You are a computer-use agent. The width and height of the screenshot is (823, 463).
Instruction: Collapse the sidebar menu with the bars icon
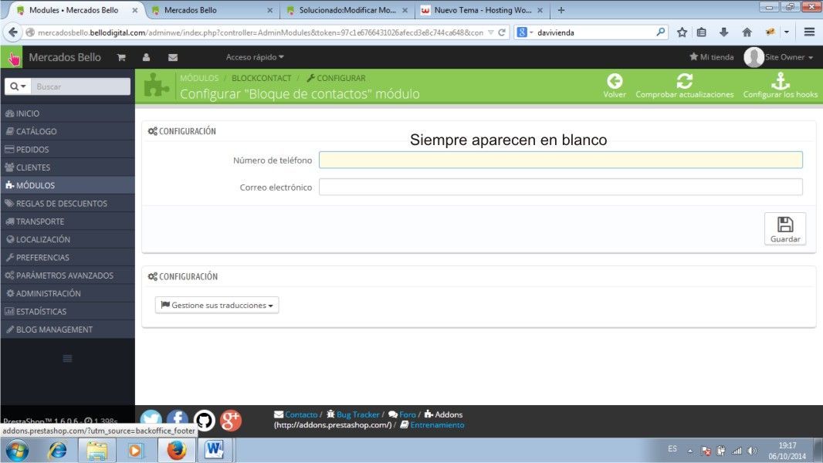point(67,359)
